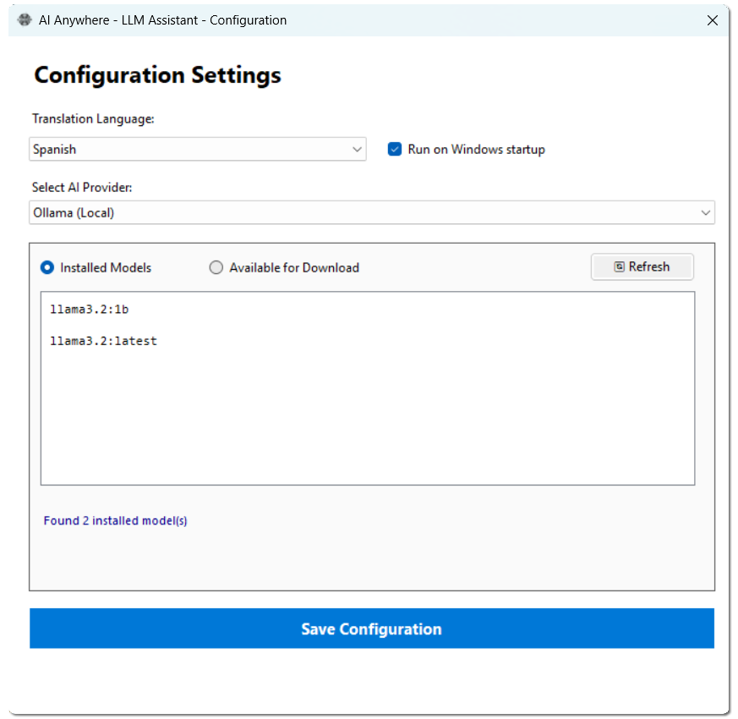Click the Found 2 installed model(s) status text
Image resolution: width=738 pixels, height=719 pixels.
coord(115,520)
